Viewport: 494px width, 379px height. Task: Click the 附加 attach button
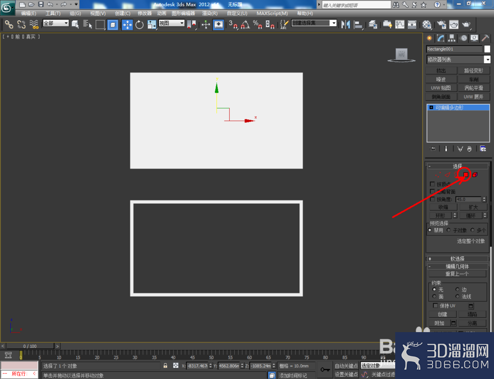[439, 323]
